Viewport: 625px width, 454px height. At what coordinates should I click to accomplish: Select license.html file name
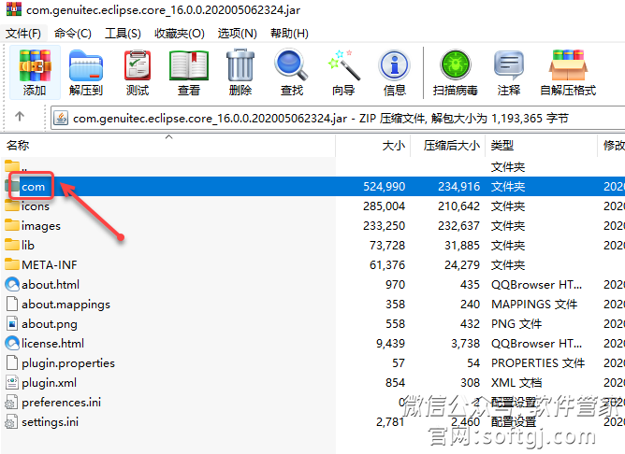pos(53,343)
